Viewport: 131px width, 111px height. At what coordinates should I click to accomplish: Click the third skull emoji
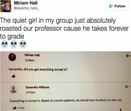[x=23, y=44]
